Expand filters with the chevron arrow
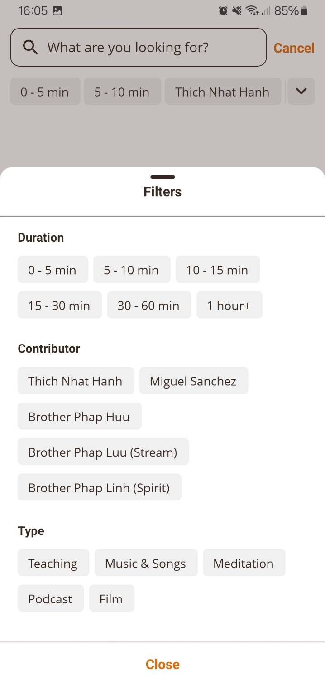 coord(301,92)
